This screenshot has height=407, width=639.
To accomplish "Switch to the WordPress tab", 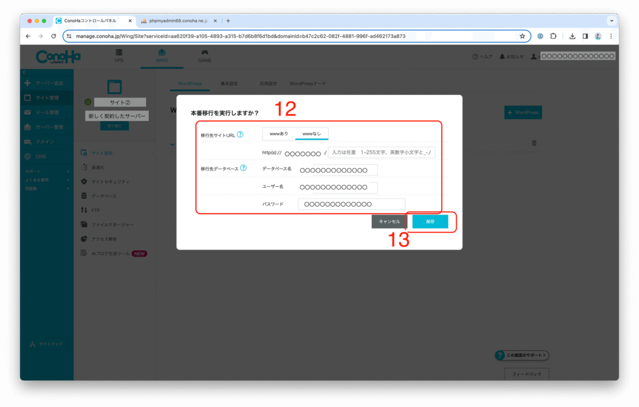I will tap(190, 84).
